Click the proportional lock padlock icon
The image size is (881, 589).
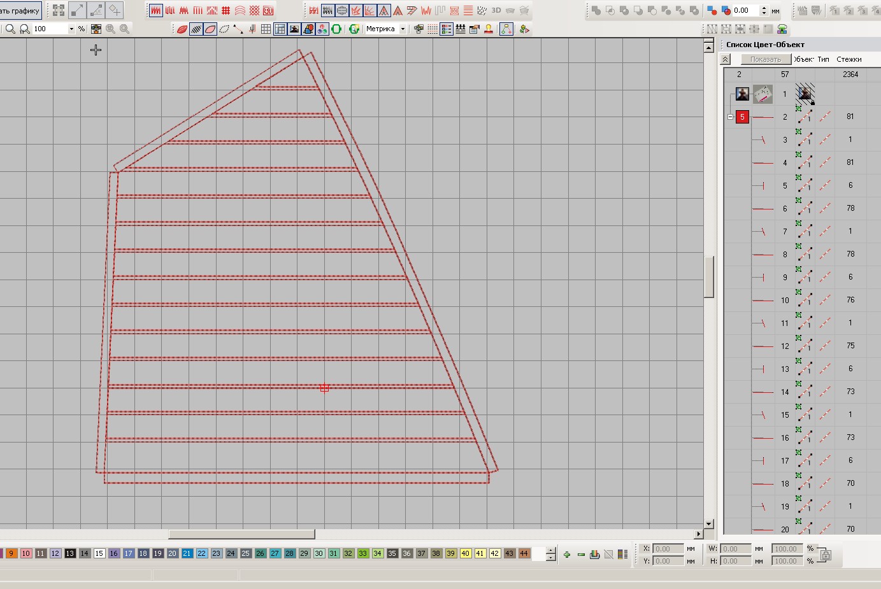coord(826,555)
